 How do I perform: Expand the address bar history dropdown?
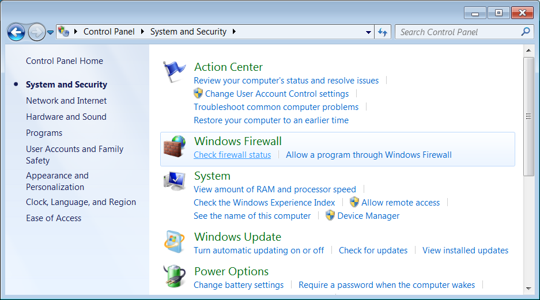(x=369, y=32)
